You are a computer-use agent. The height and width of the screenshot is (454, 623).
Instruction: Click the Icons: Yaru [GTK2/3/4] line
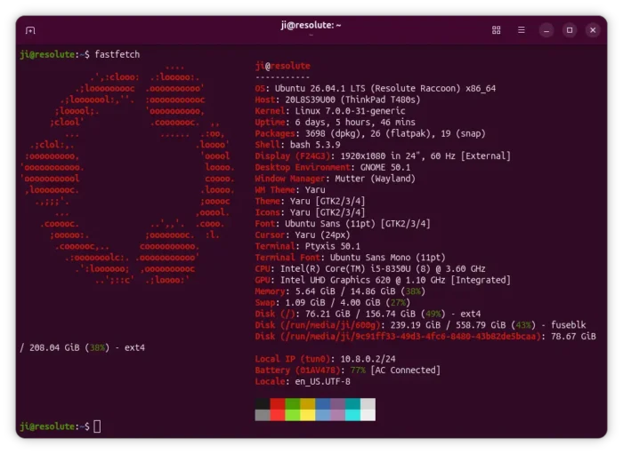click(x=310, y=212)
